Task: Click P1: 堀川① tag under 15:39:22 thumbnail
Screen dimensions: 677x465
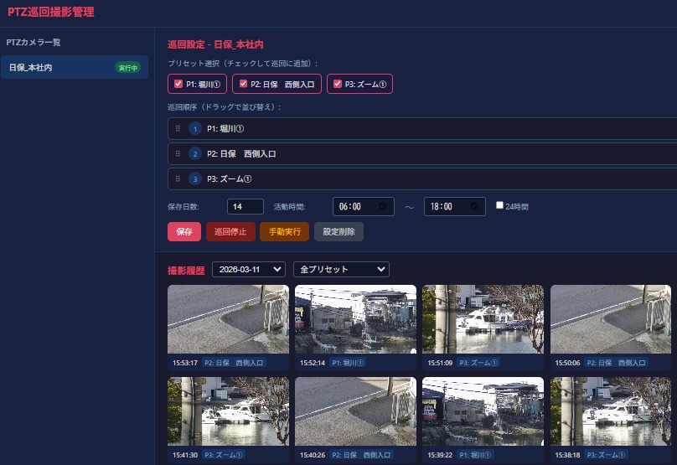Action: [475, 455]
